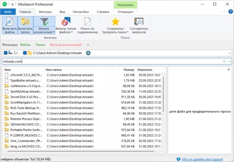234x162 pixels.
Task: Expand the search locations dropdown
Action: (230, 53)
